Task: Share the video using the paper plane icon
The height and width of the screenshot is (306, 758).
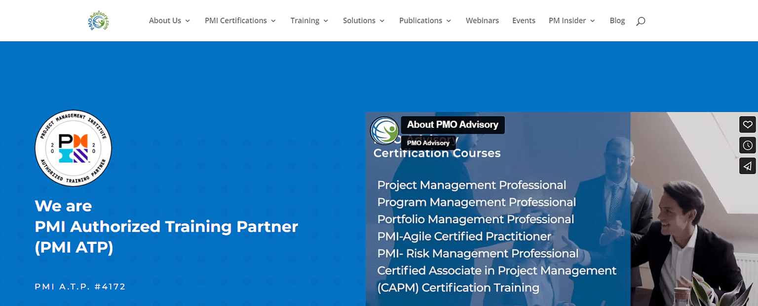Action: coord(747,166)
